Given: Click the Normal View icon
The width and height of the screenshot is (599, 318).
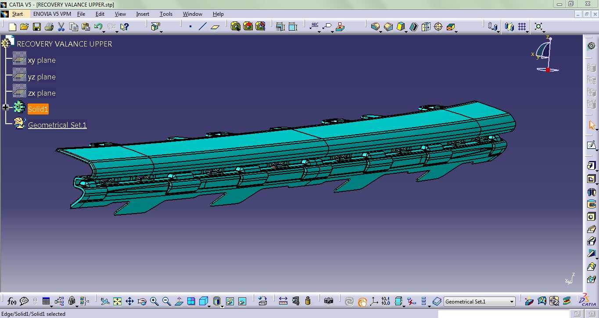Looking at the screenshot, I should coord(179,301).
